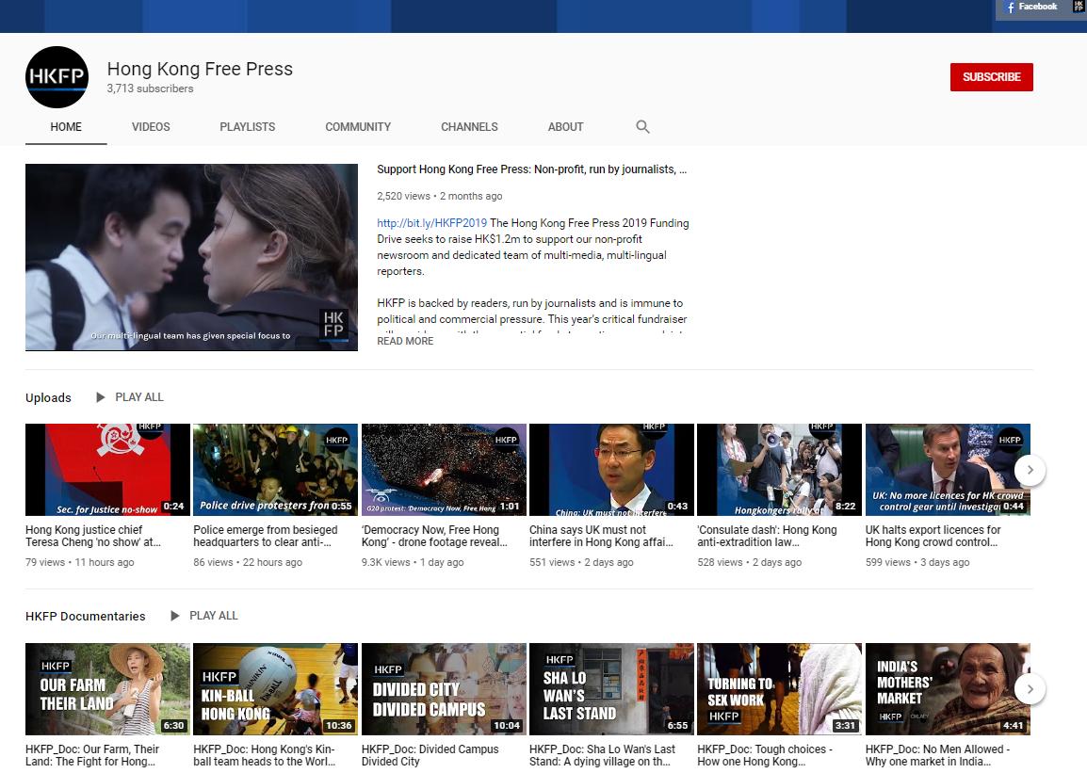This screenshot has height=773, width=1087.
Task: Advance Uploads row with the right chevron
Action: 1030,470
